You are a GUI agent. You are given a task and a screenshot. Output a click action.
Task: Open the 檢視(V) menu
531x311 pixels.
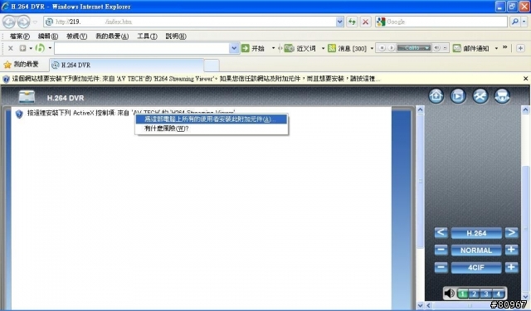pyautogui.click(x=77, y=36)
